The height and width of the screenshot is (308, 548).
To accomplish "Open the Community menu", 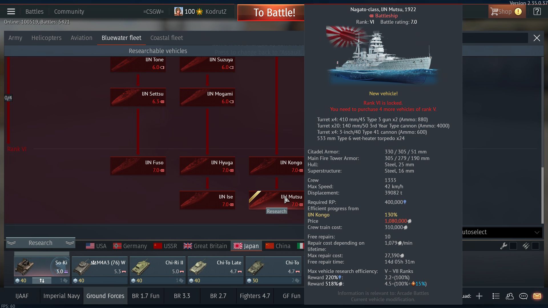I will 69,12.
